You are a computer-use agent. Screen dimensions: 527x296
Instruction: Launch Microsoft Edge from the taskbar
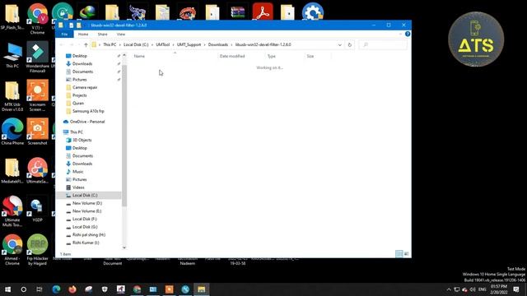56,289
